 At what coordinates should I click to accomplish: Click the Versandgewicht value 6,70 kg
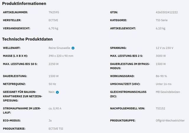[x=53, y=28]
